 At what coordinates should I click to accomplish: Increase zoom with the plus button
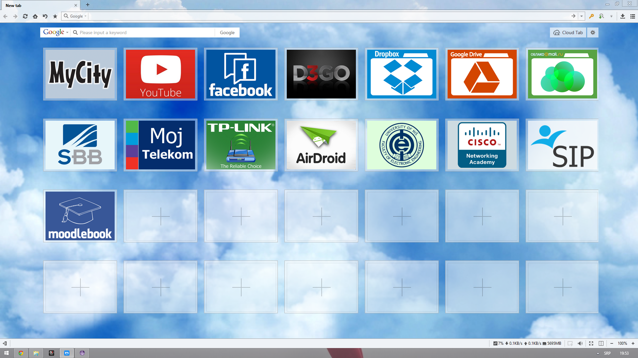(x=633, y=343)
